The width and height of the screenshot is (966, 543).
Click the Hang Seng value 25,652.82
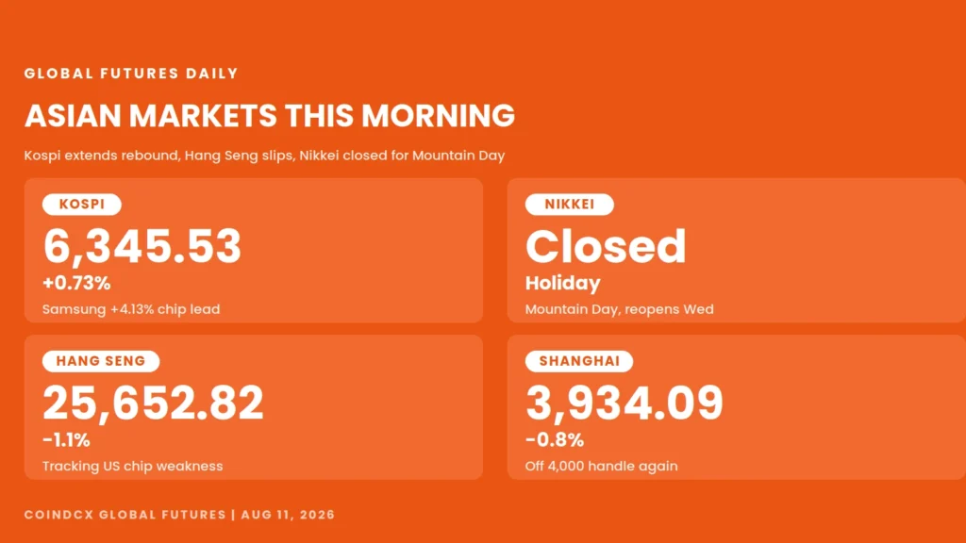154,403
